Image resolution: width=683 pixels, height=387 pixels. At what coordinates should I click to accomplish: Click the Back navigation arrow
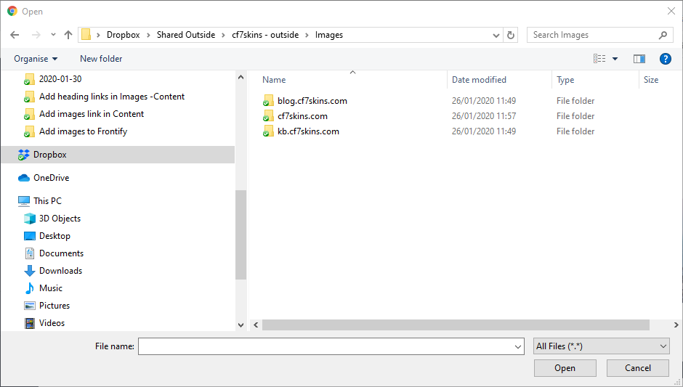click(15, 35)
